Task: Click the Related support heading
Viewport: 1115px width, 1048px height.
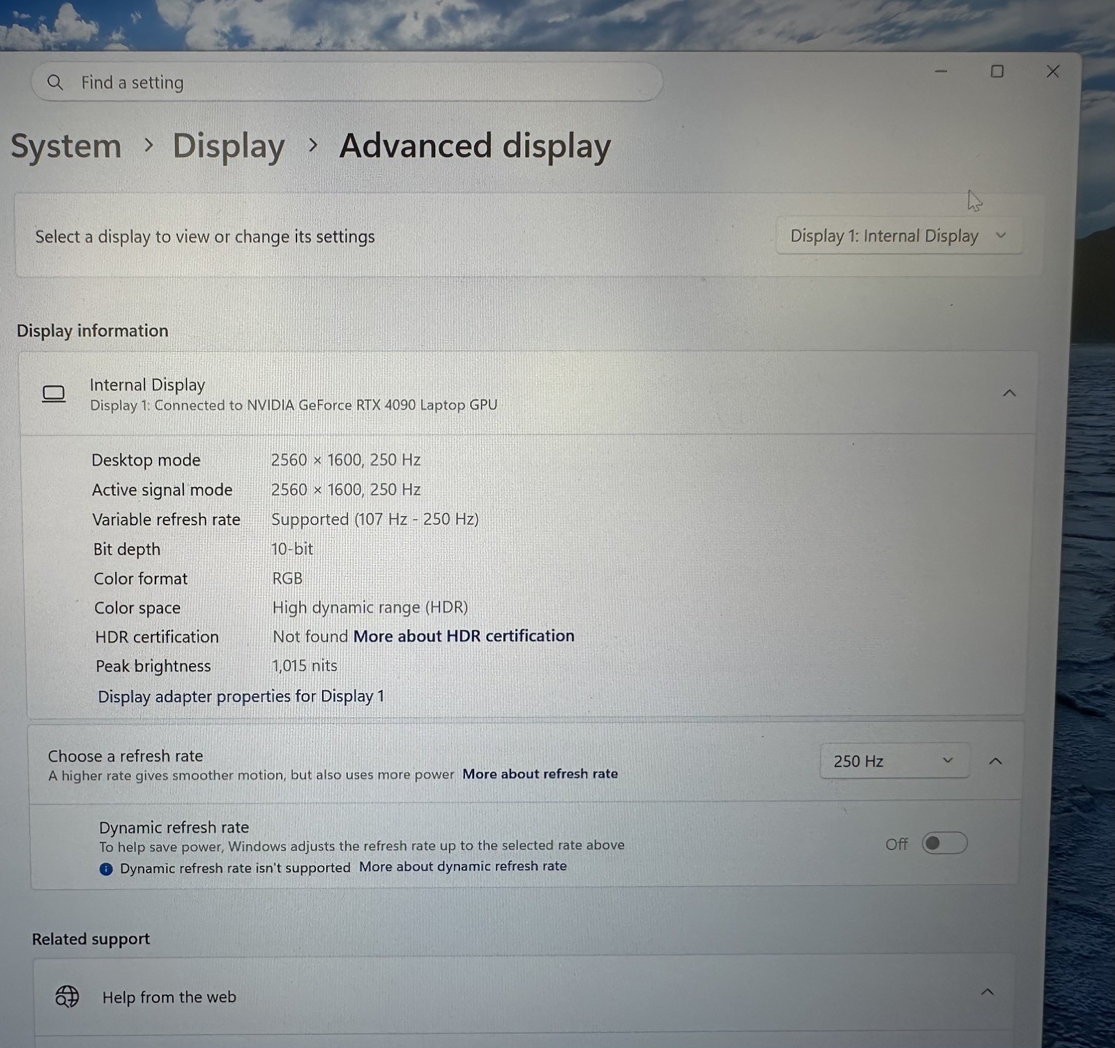Action: (91, 939)
